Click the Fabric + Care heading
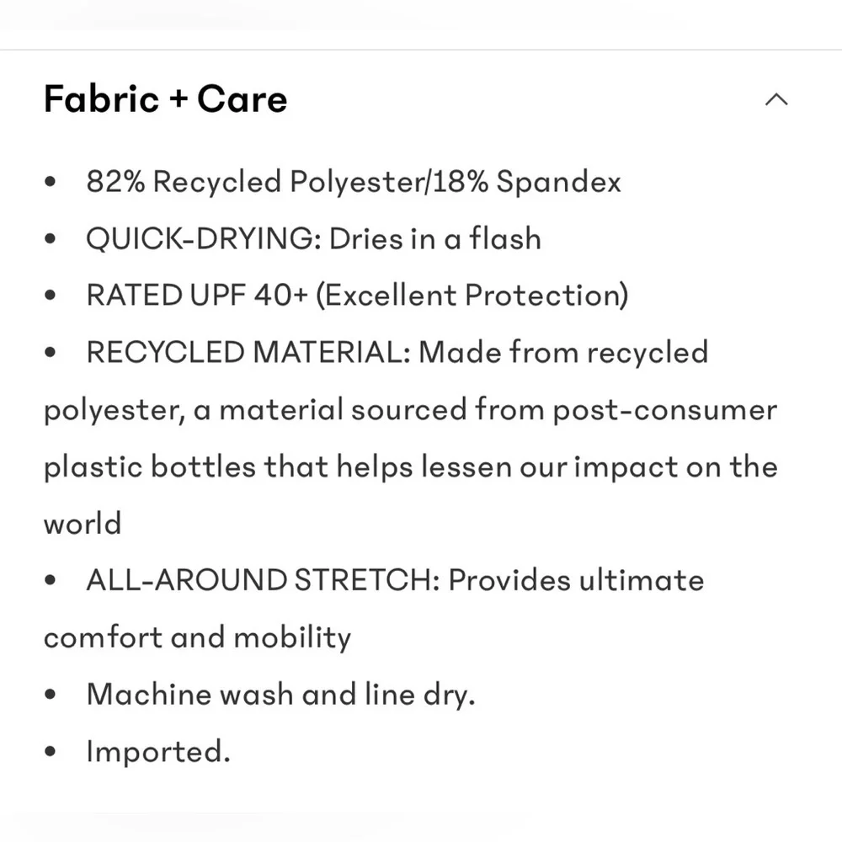 [165, 99]
